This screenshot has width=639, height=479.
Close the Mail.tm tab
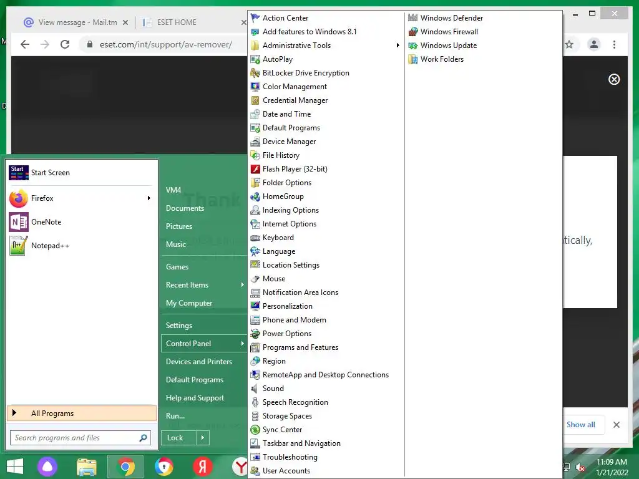[125, 22]
